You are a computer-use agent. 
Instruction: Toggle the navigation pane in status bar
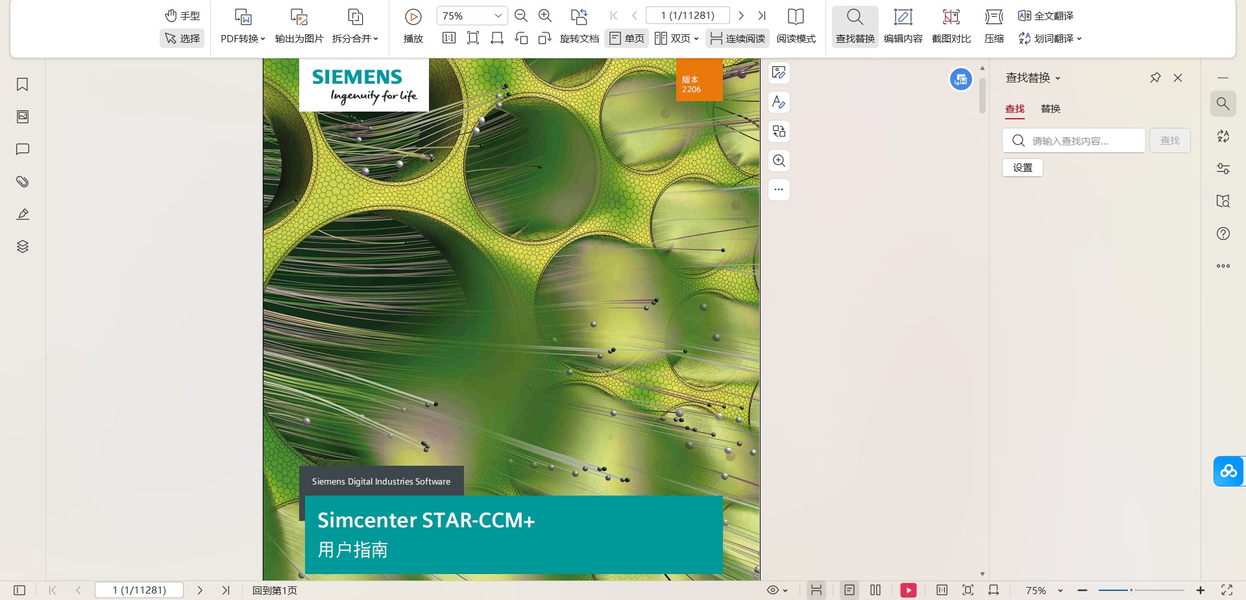click(19, 590)
